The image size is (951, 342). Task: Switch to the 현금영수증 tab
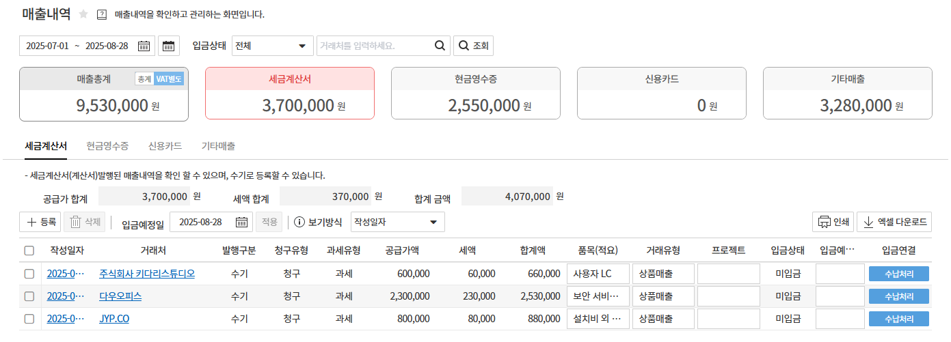point(107,146)
